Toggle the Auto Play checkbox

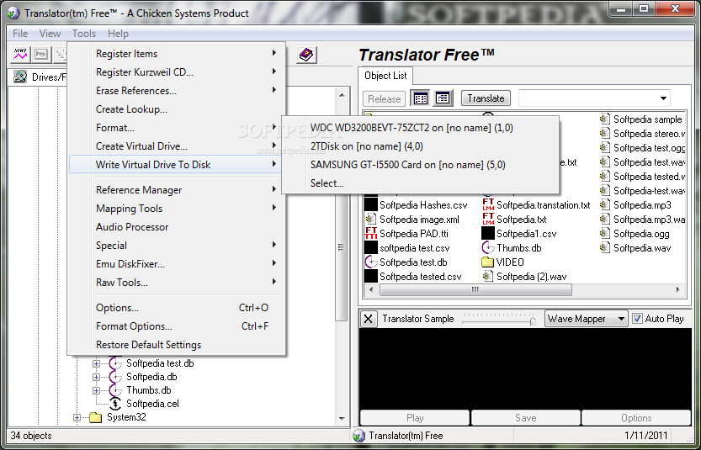point(637,319)
